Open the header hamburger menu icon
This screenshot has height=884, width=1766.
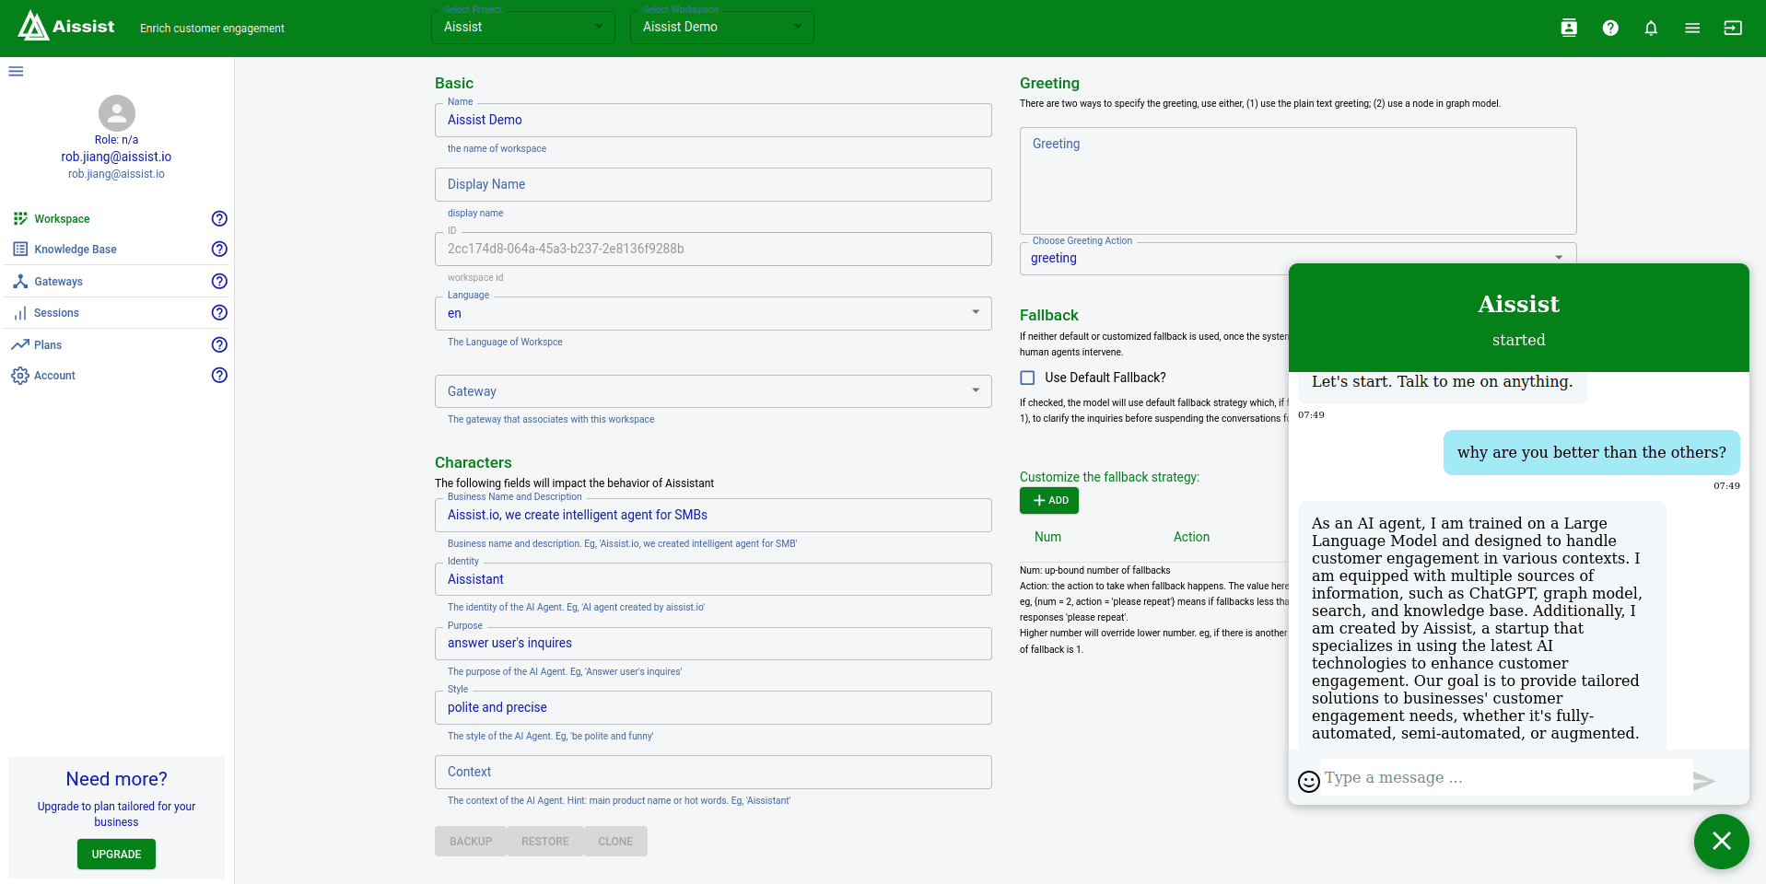1692,28
